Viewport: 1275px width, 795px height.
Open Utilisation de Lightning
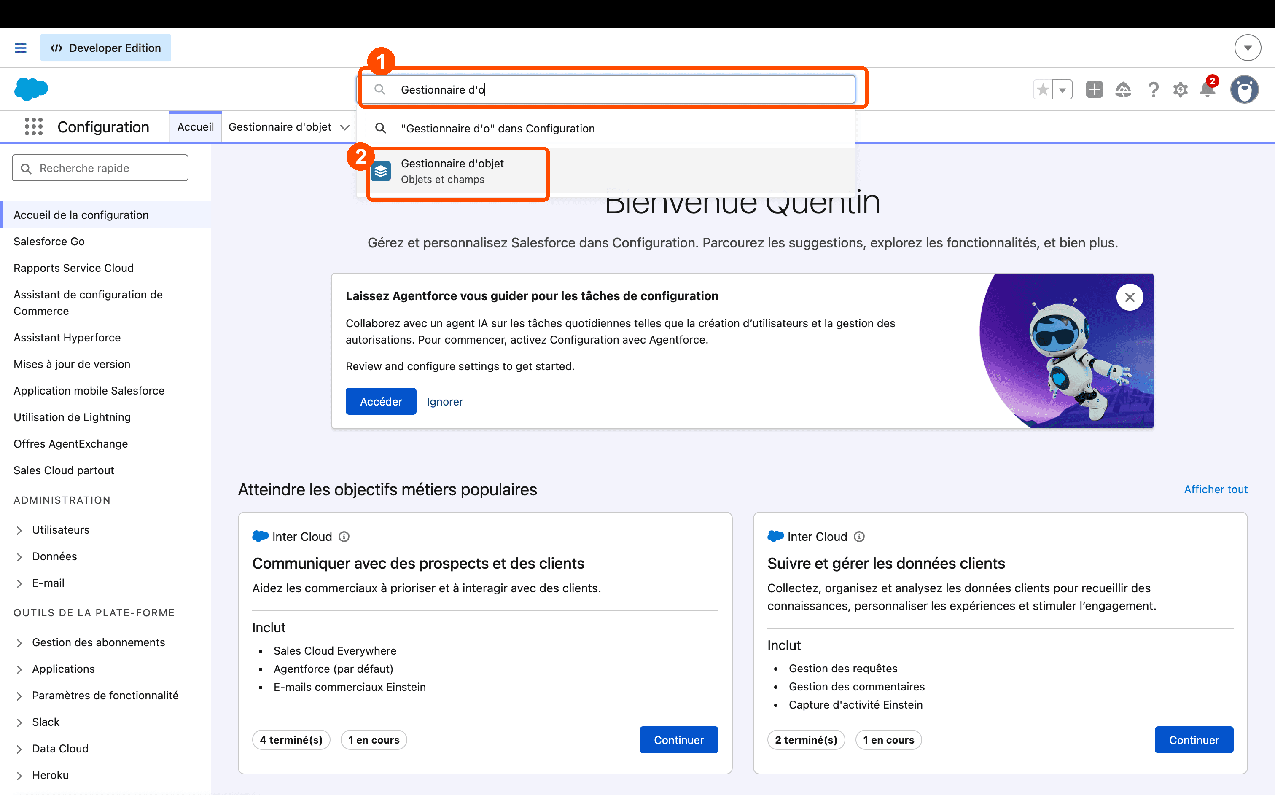72,417
